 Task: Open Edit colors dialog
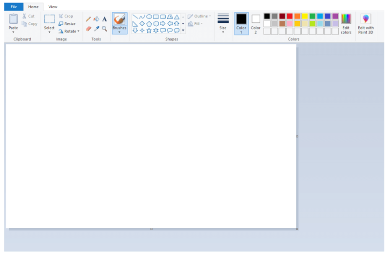pos(346,24)
